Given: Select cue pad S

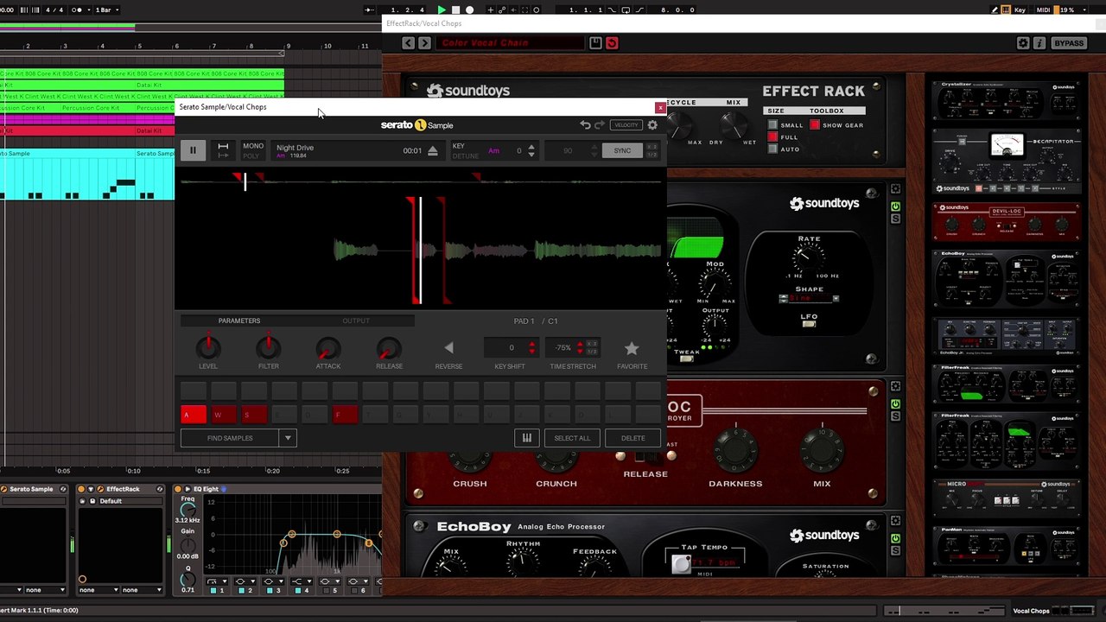Looking at the screenshot, I should 254,415.
